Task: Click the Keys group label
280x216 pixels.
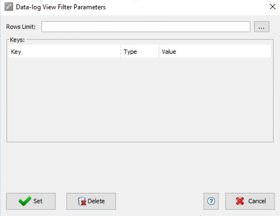Action: (17, 40)
